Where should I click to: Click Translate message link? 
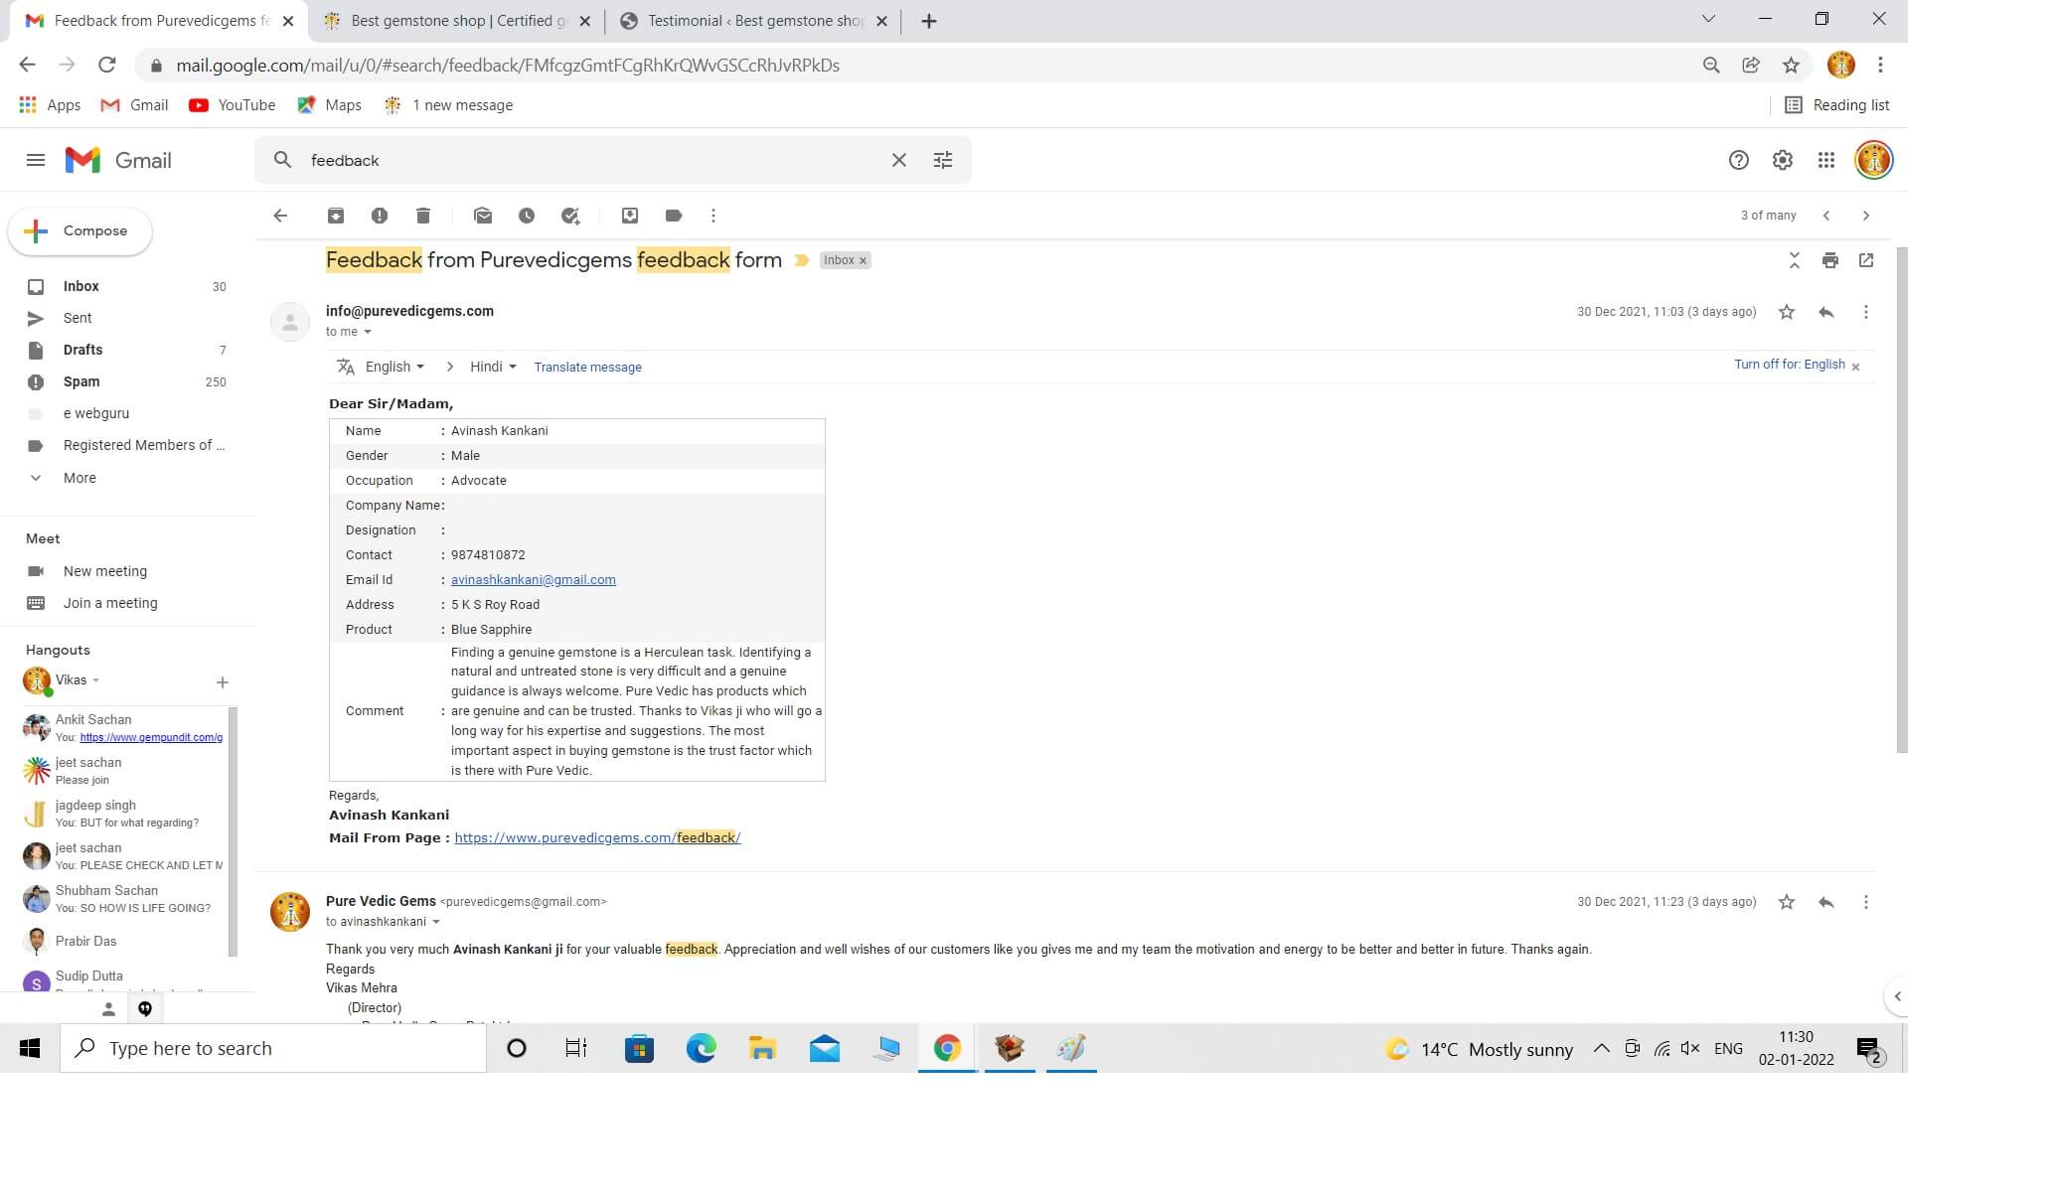(x=587, y=368)
